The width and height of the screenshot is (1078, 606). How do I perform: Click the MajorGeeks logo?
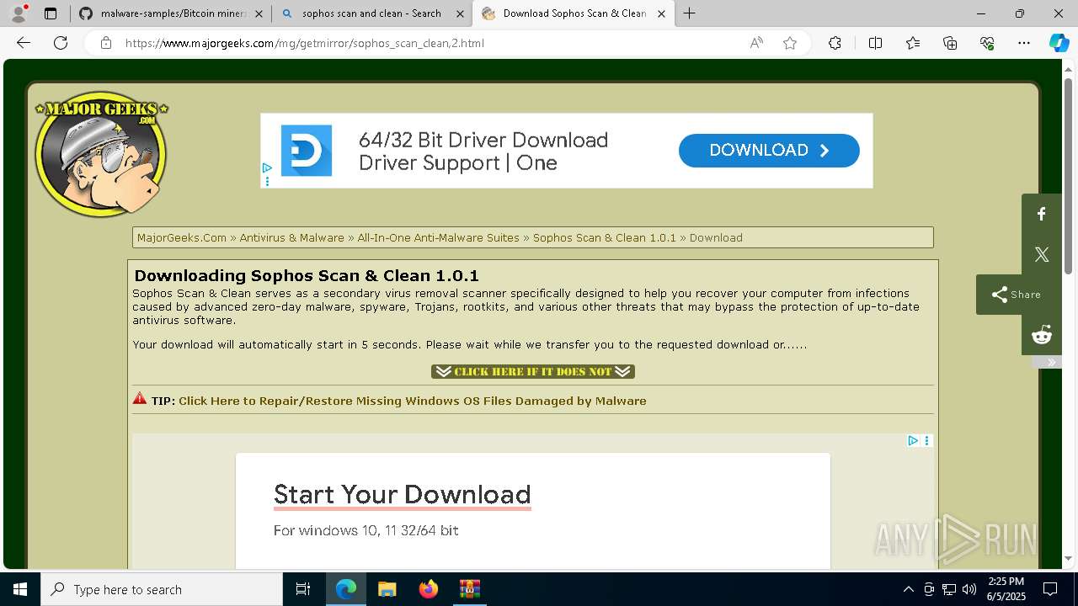click(101, 154)
